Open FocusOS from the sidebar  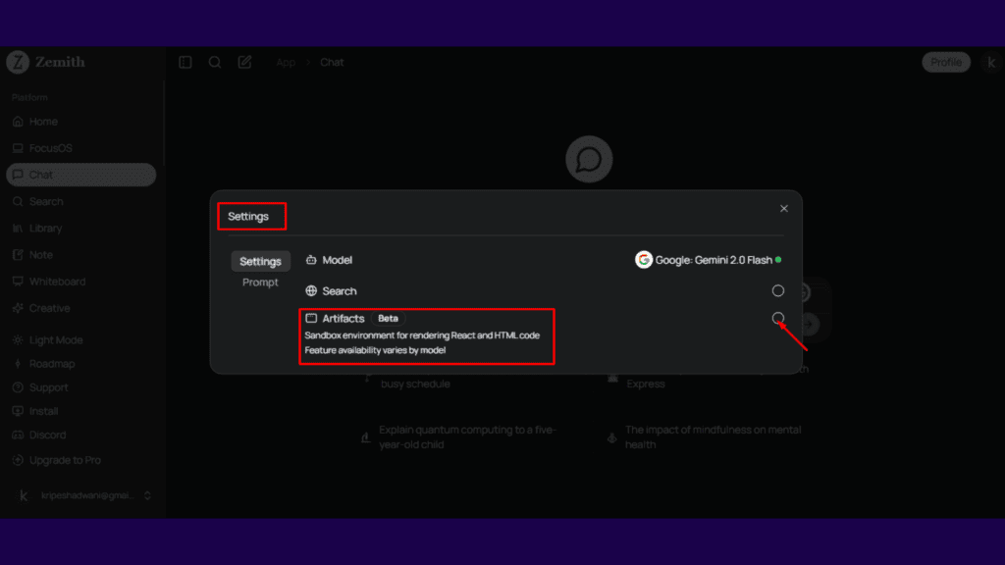[x=46, y=147]
